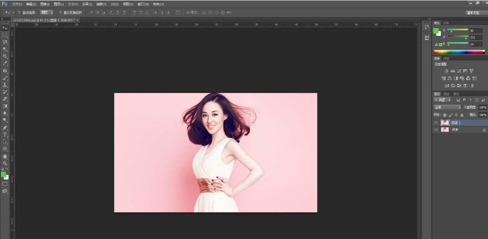Select the Dodge tool

tap(5, 120)
